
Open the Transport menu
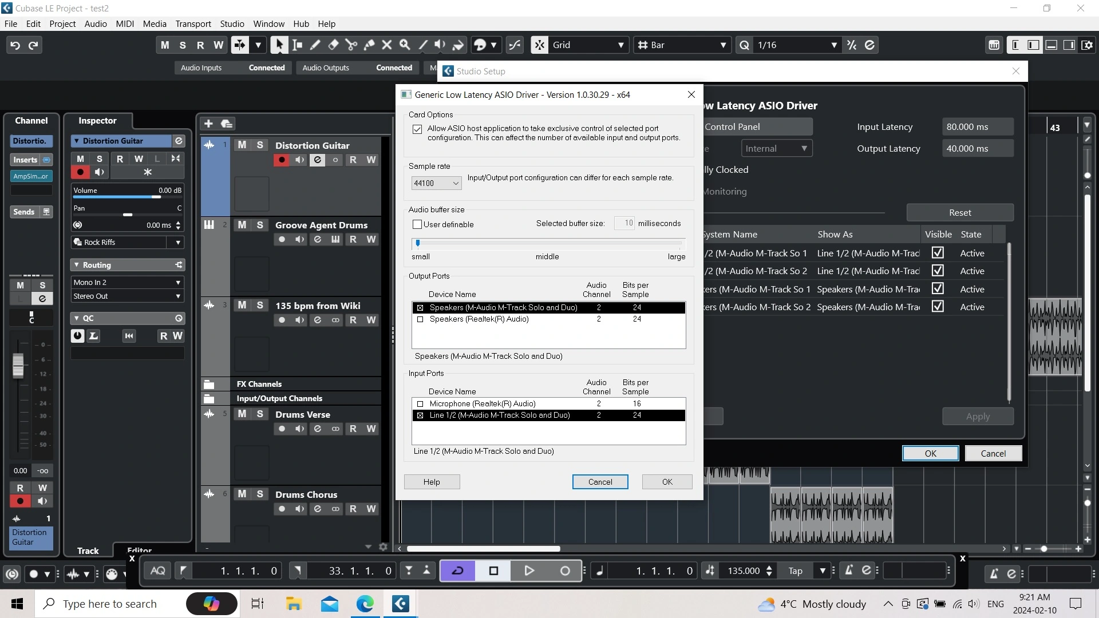193,23
